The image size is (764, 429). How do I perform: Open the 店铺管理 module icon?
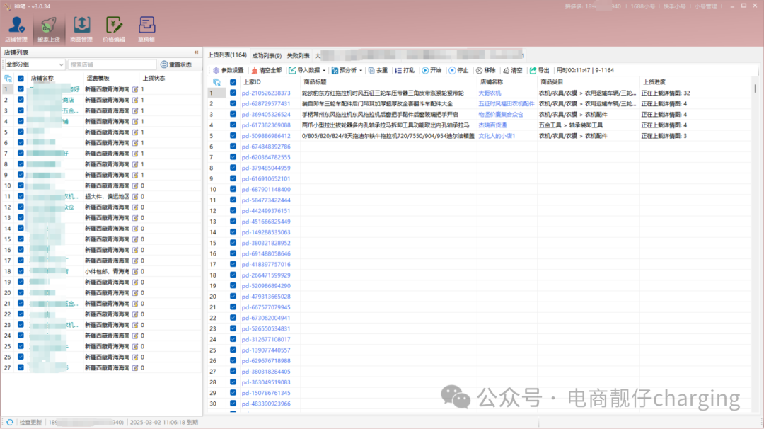pos(16,29)
